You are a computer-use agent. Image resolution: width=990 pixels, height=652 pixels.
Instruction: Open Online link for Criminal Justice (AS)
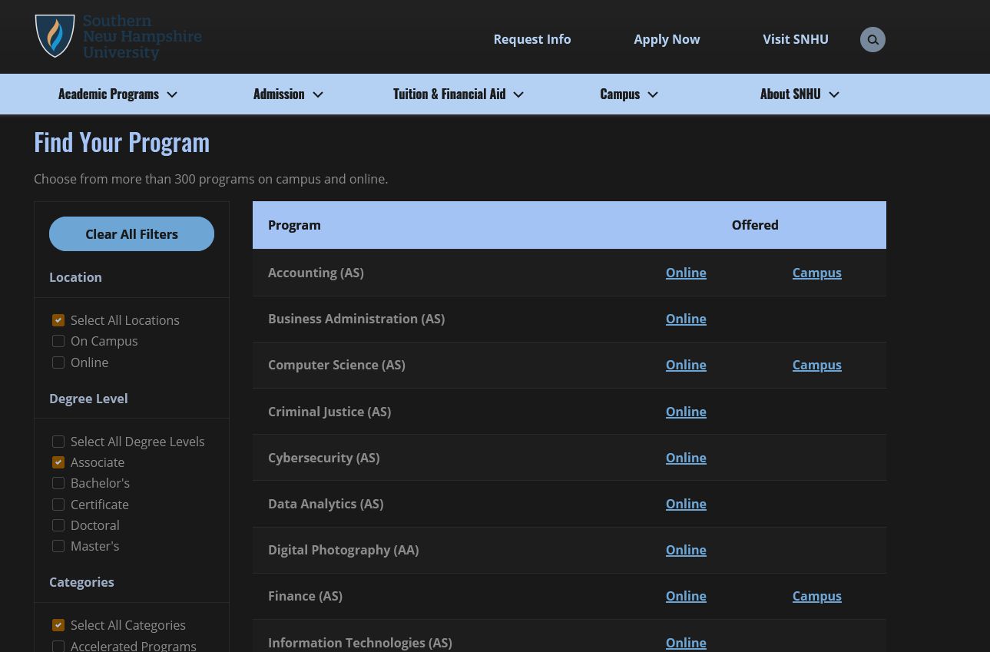pyautogui.click(x=686, y=412)
